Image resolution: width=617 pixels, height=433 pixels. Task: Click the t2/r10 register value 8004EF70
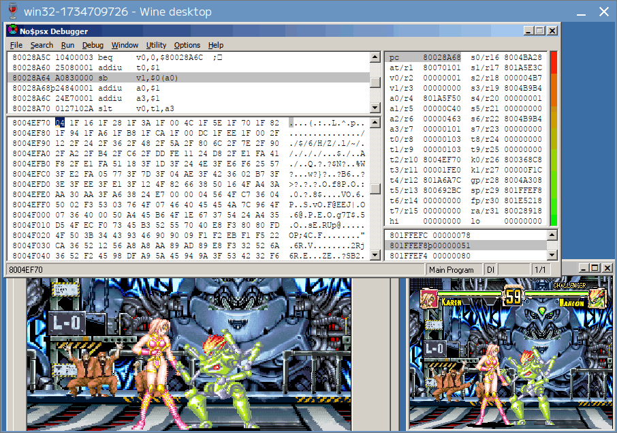point(441,160)
